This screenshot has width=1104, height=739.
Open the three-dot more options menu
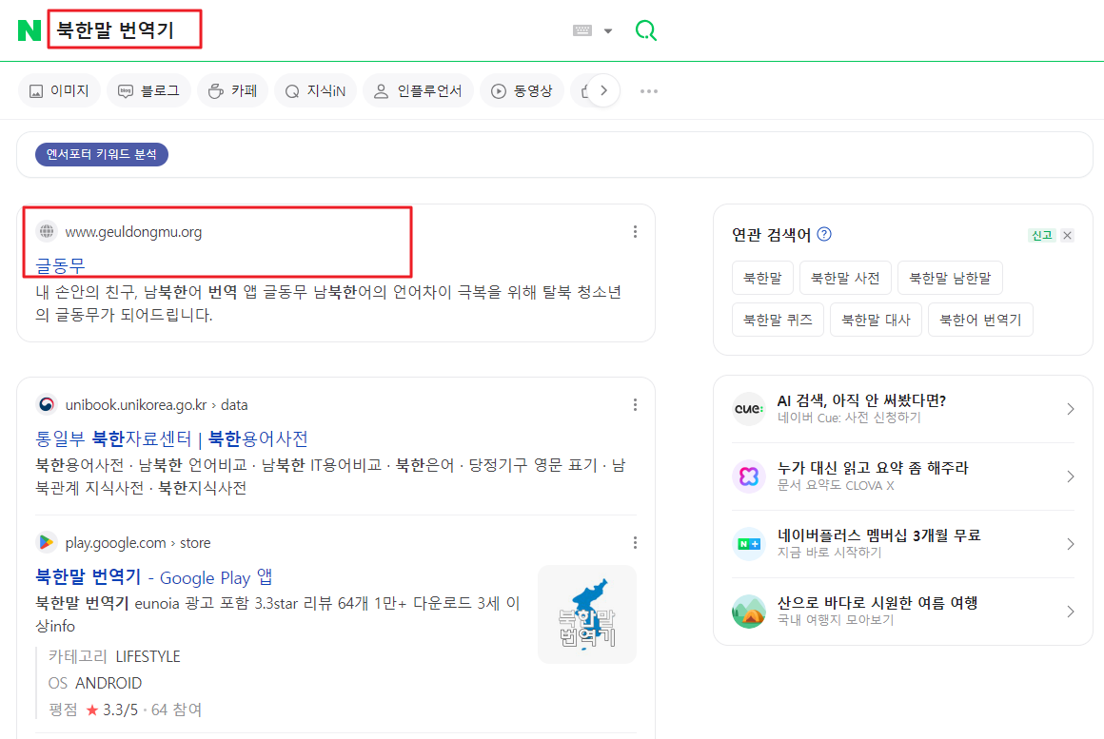[x=649, y=90]
